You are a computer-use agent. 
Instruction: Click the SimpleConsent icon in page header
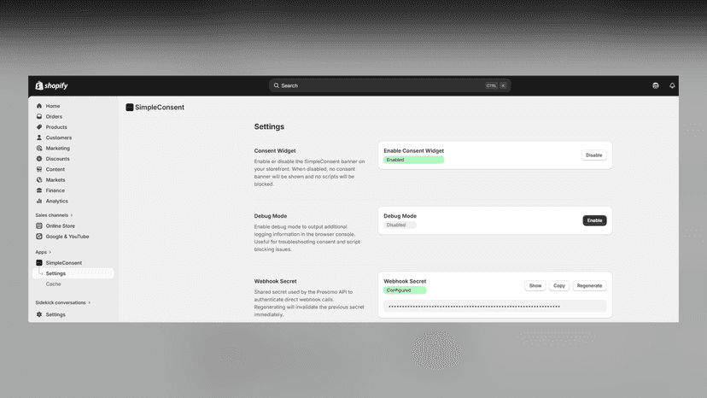[130, 108]
